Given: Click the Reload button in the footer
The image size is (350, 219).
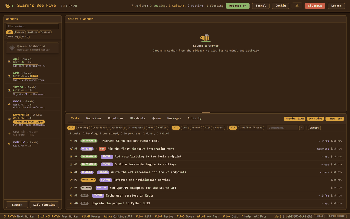Looking at the screenshot, I should tap(319, 216).
